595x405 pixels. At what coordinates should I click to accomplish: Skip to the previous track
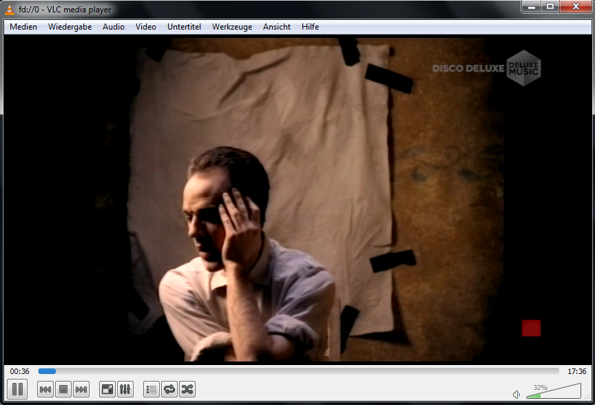[45, 390]
